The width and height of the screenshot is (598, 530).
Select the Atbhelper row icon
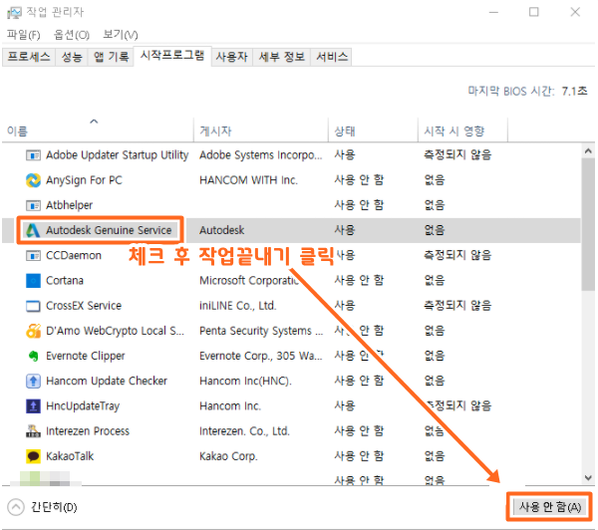click(x=33, y=205)
